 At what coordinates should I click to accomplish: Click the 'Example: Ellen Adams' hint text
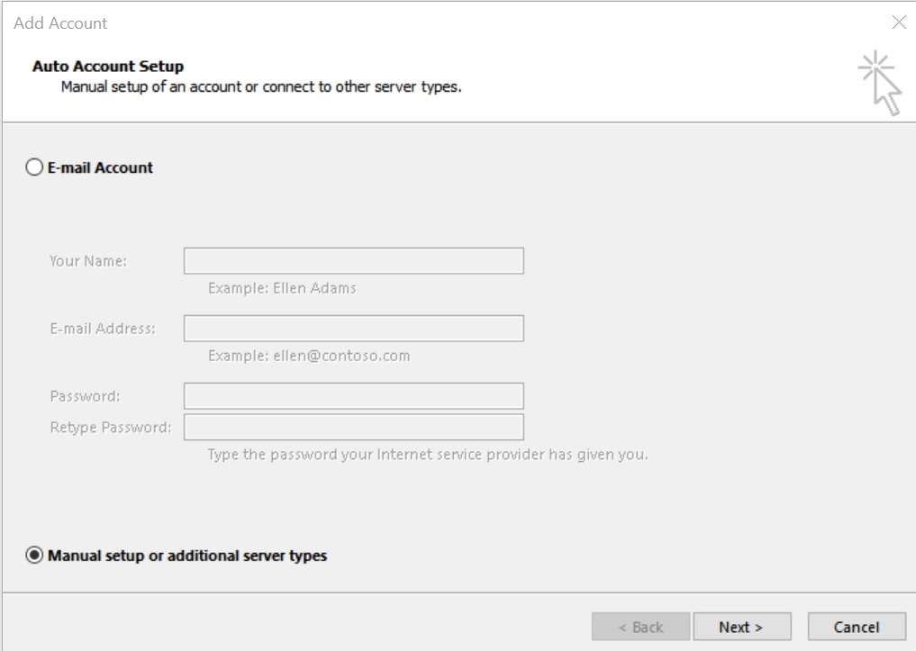point(282,288)
